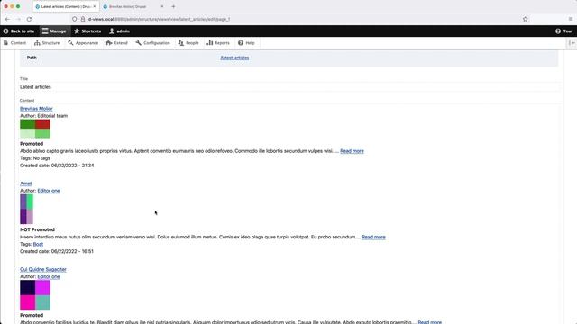Click the Amet purple thumbnail image

coord(26,209)
